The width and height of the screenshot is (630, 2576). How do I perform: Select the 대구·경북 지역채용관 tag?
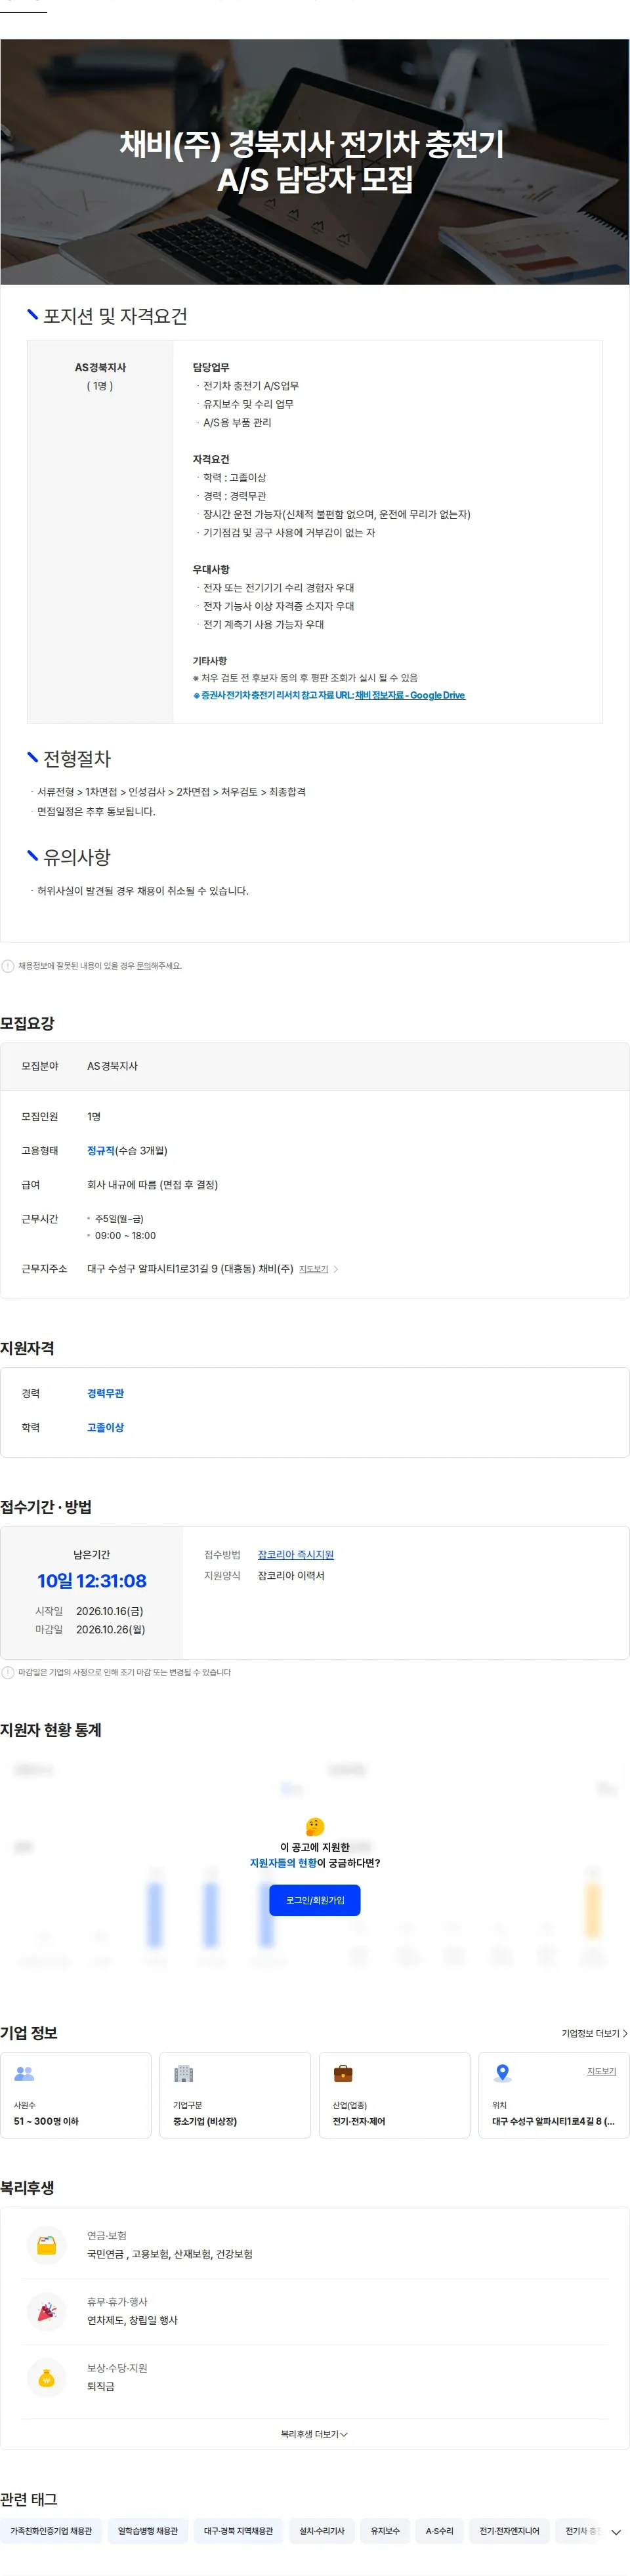pyautogui.click(x=238, y=2531)
